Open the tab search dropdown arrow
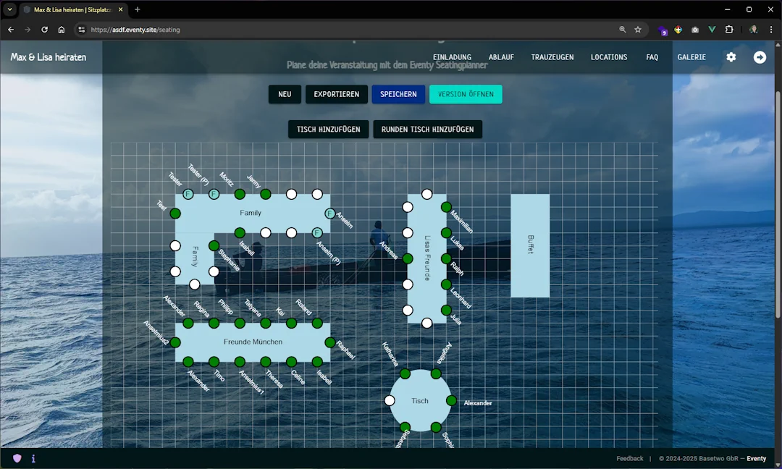 [10, 9]
